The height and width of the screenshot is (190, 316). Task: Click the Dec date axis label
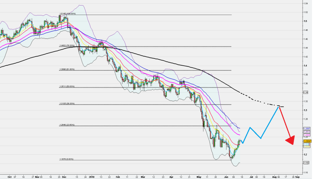(x=64, y=177)
